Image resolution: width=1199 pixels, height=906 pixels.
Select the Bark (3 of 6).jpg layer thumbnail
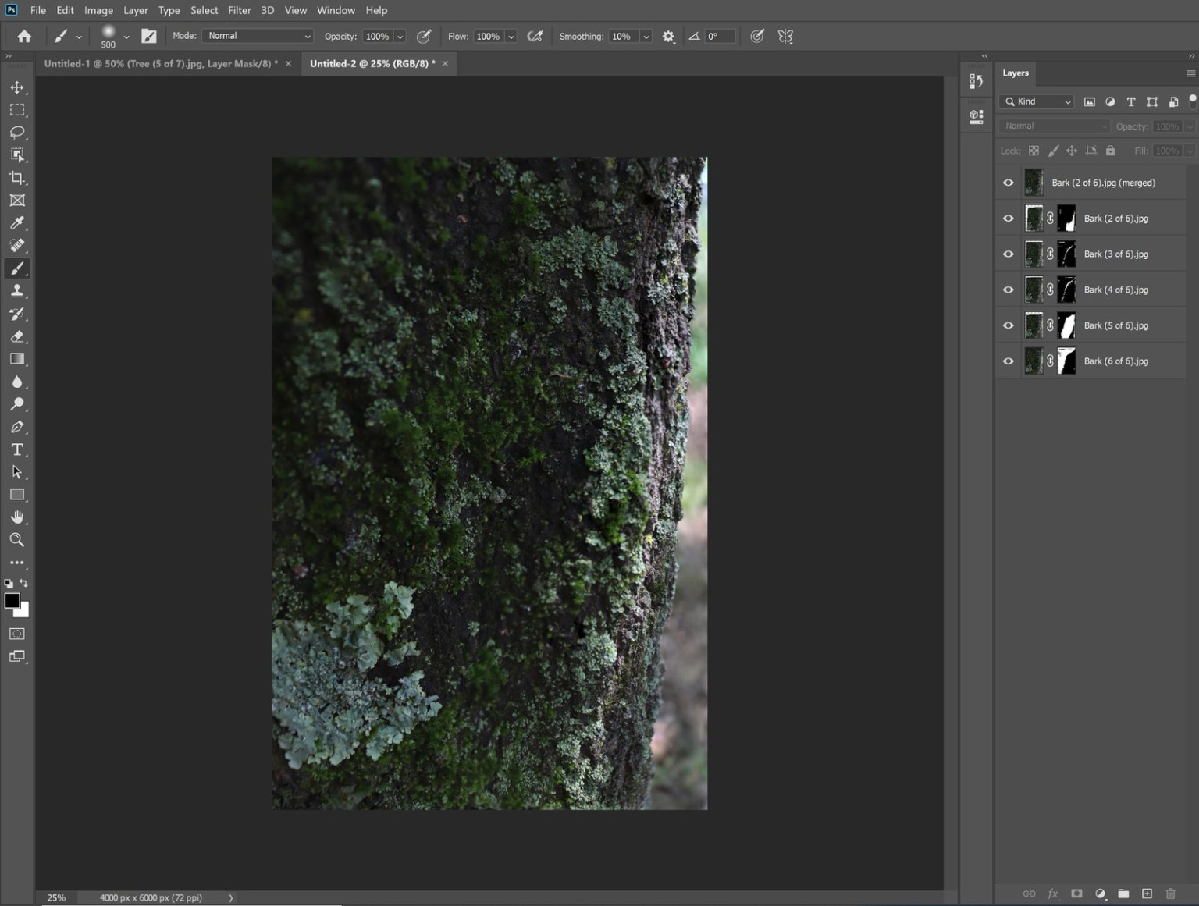[x=1034, y=254]
